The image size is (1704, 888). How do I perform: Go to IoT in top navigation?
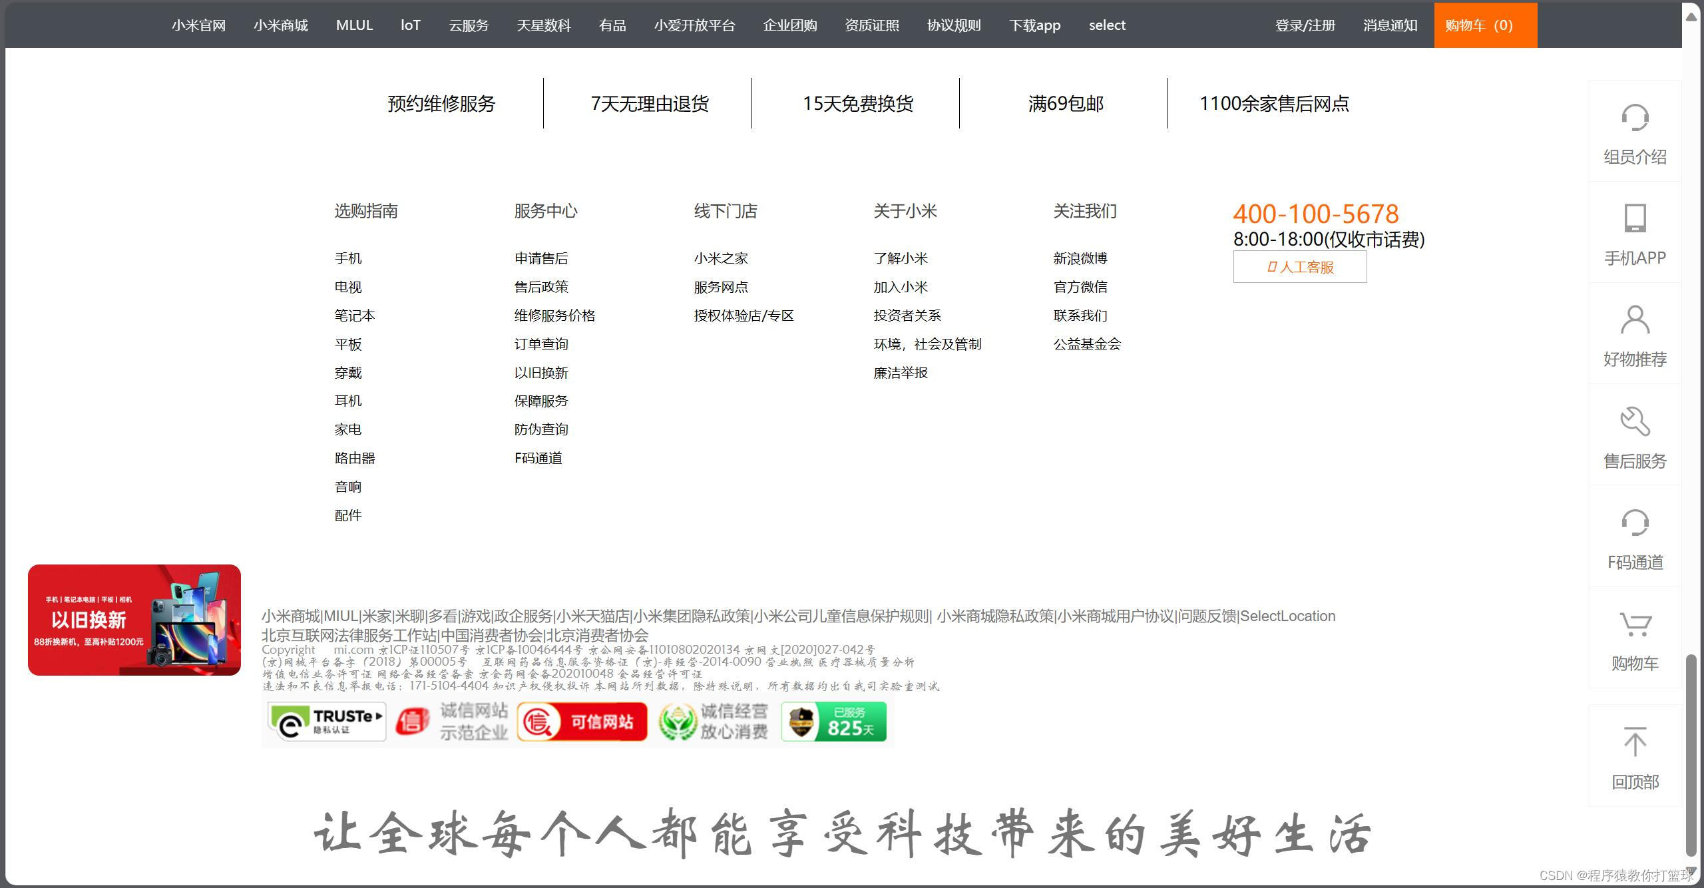(x=411, y=25)
